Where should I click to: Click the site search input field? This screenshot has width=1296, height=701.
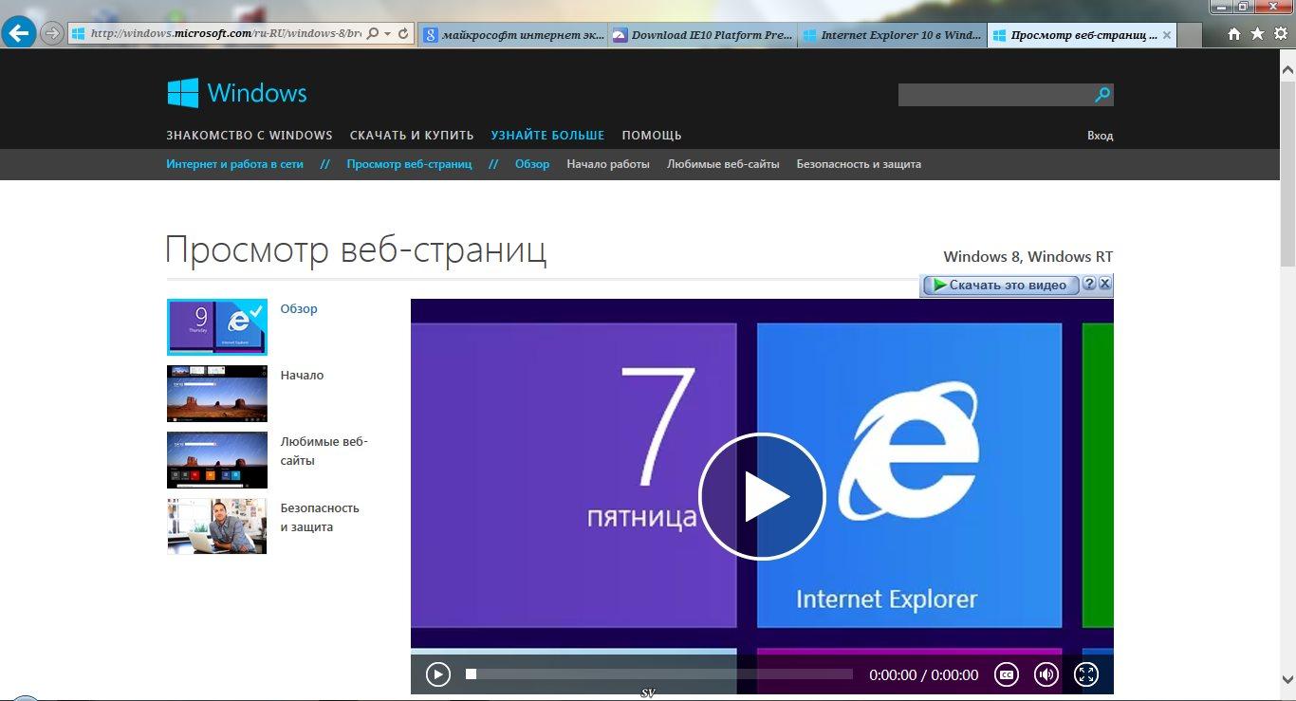(994, 95)
